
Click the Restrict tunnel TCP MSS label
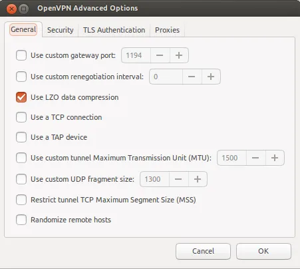pos(113,200)
